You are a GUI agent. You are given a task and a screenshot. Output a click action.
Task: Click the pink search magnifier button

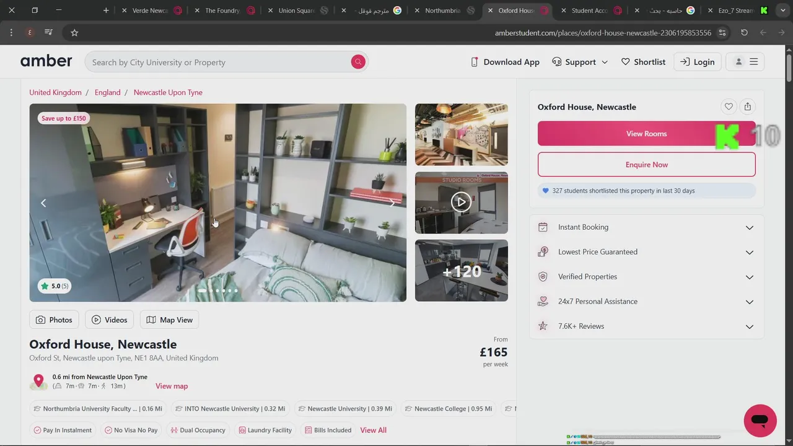357,62
